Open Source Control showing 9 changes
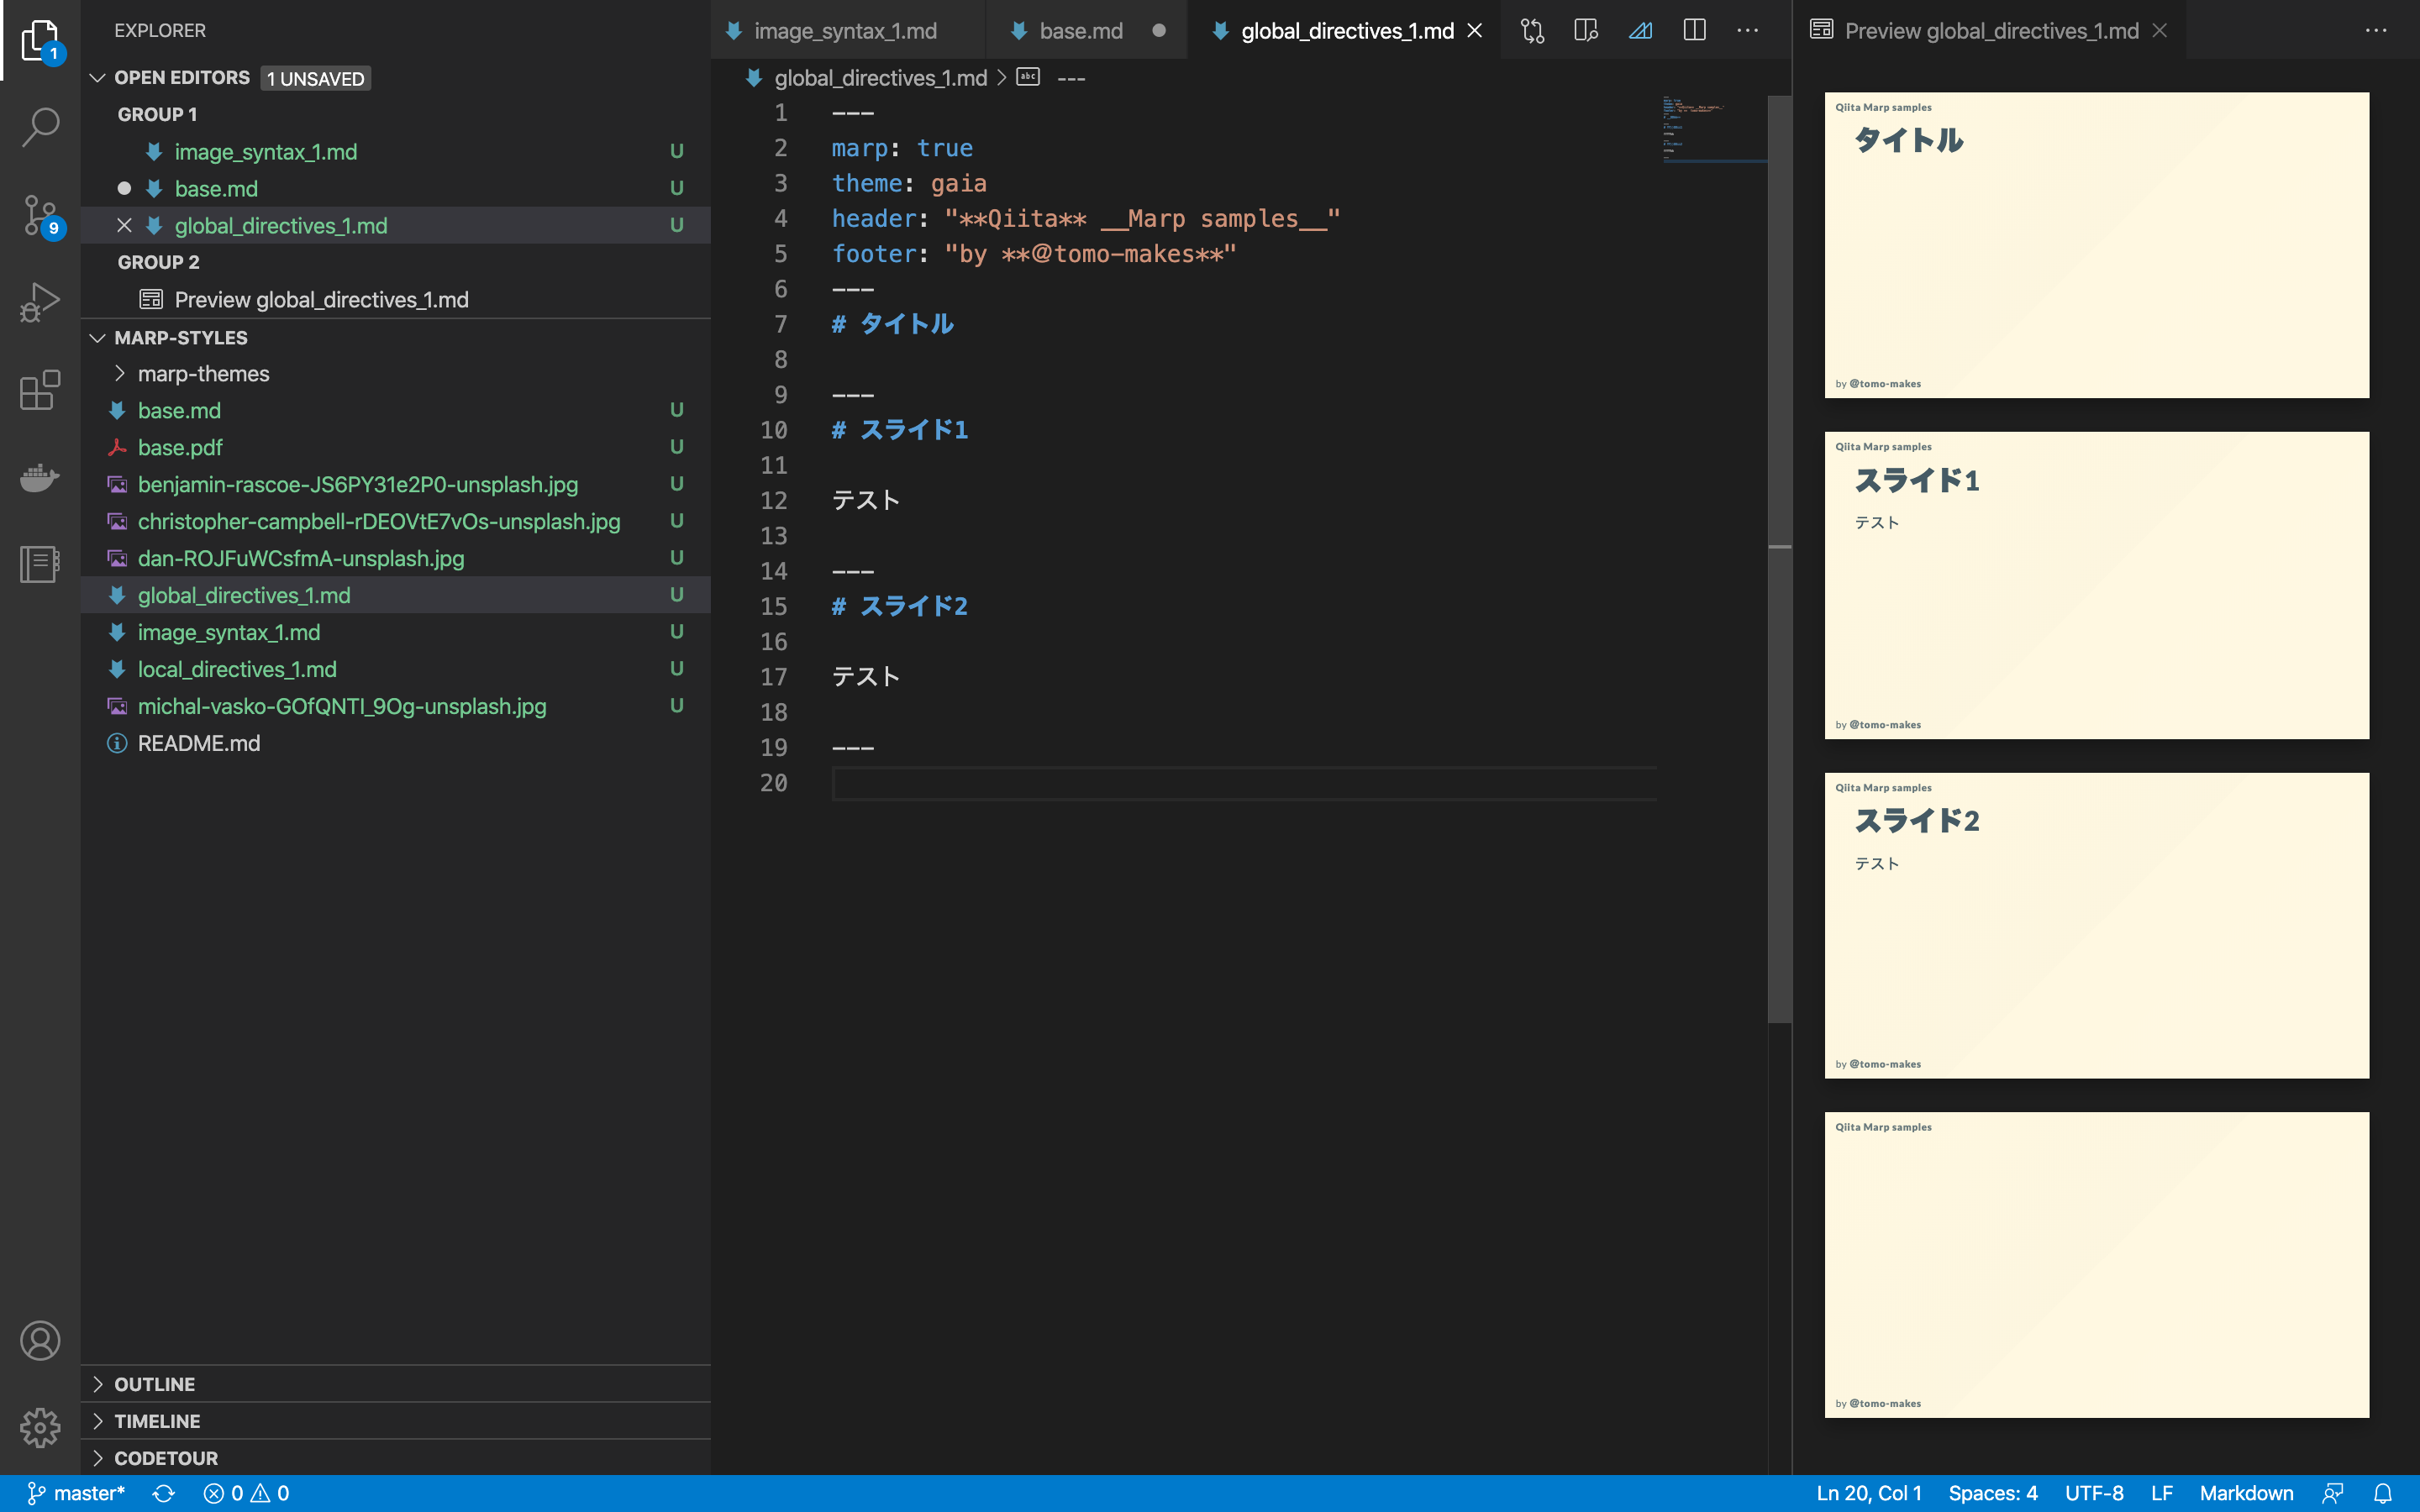This screenshot has width=2420, height=1512. pyautogui.click(x=39, y=213)
